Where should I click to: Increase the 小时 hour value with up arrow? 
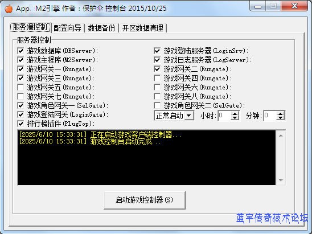(x=235, y=113)
